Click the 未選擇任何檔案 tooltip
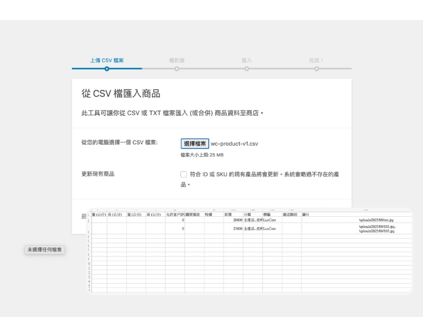The image size is (423, 317). coord(45,249)
